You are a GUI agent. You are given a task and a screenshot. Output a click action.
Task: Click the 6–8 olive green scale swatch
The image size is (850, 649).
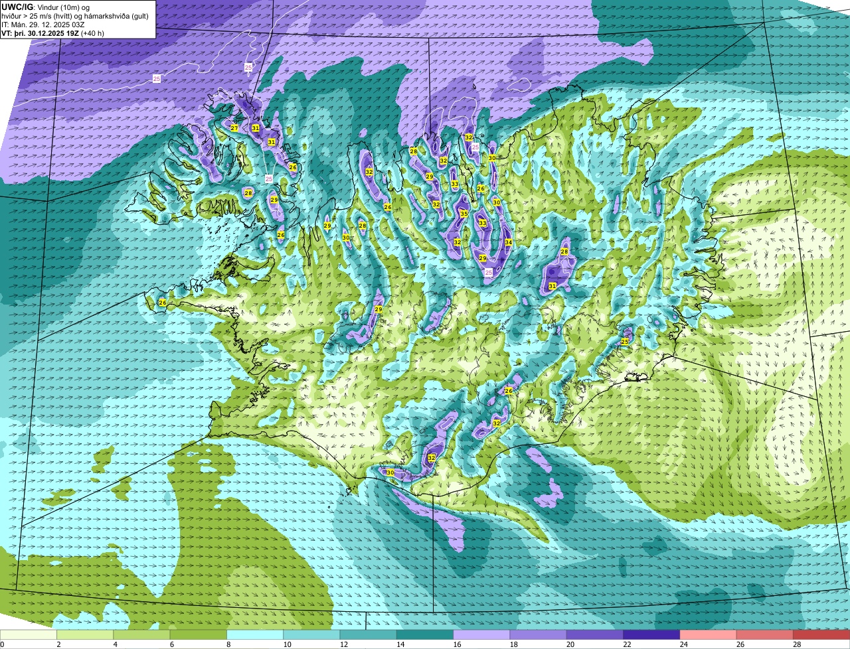(199, 635)
